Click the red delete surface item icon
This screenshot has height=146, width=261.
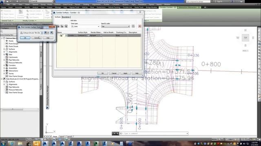139,26
